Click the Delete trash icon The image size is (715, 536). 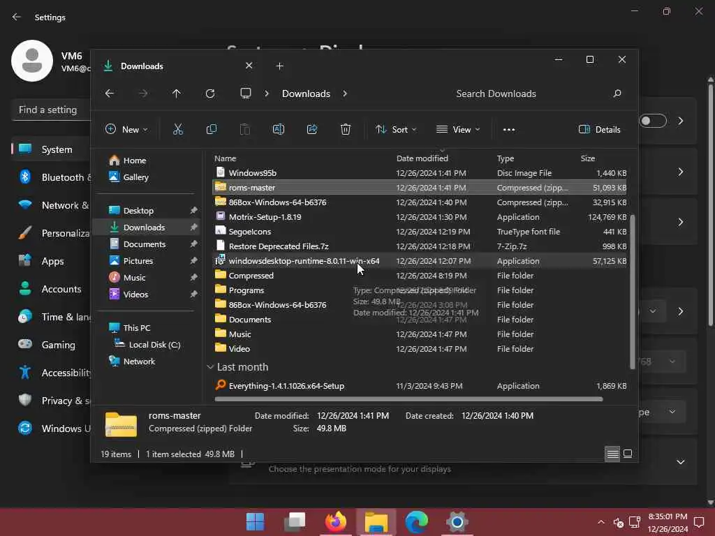coord(346,129)
